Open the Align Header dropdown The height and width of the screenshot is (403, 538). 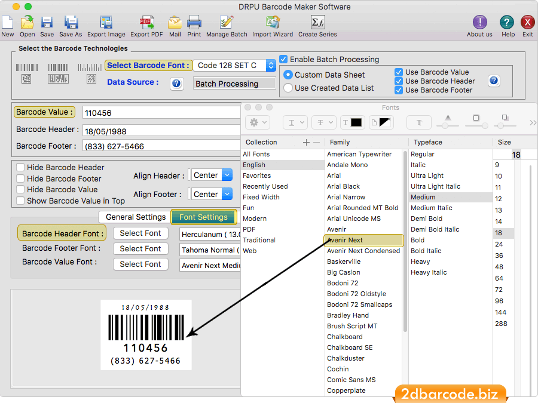[212, 175]
